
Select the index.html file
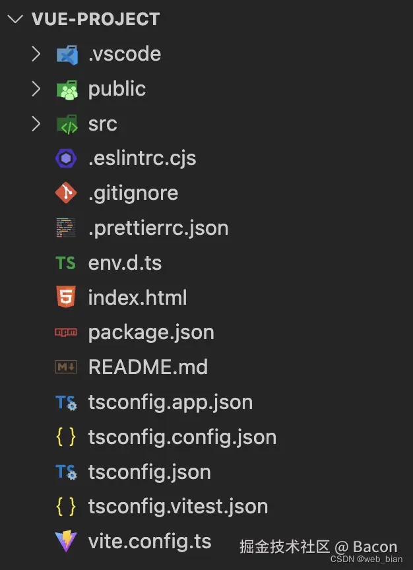tap(137, 298)
